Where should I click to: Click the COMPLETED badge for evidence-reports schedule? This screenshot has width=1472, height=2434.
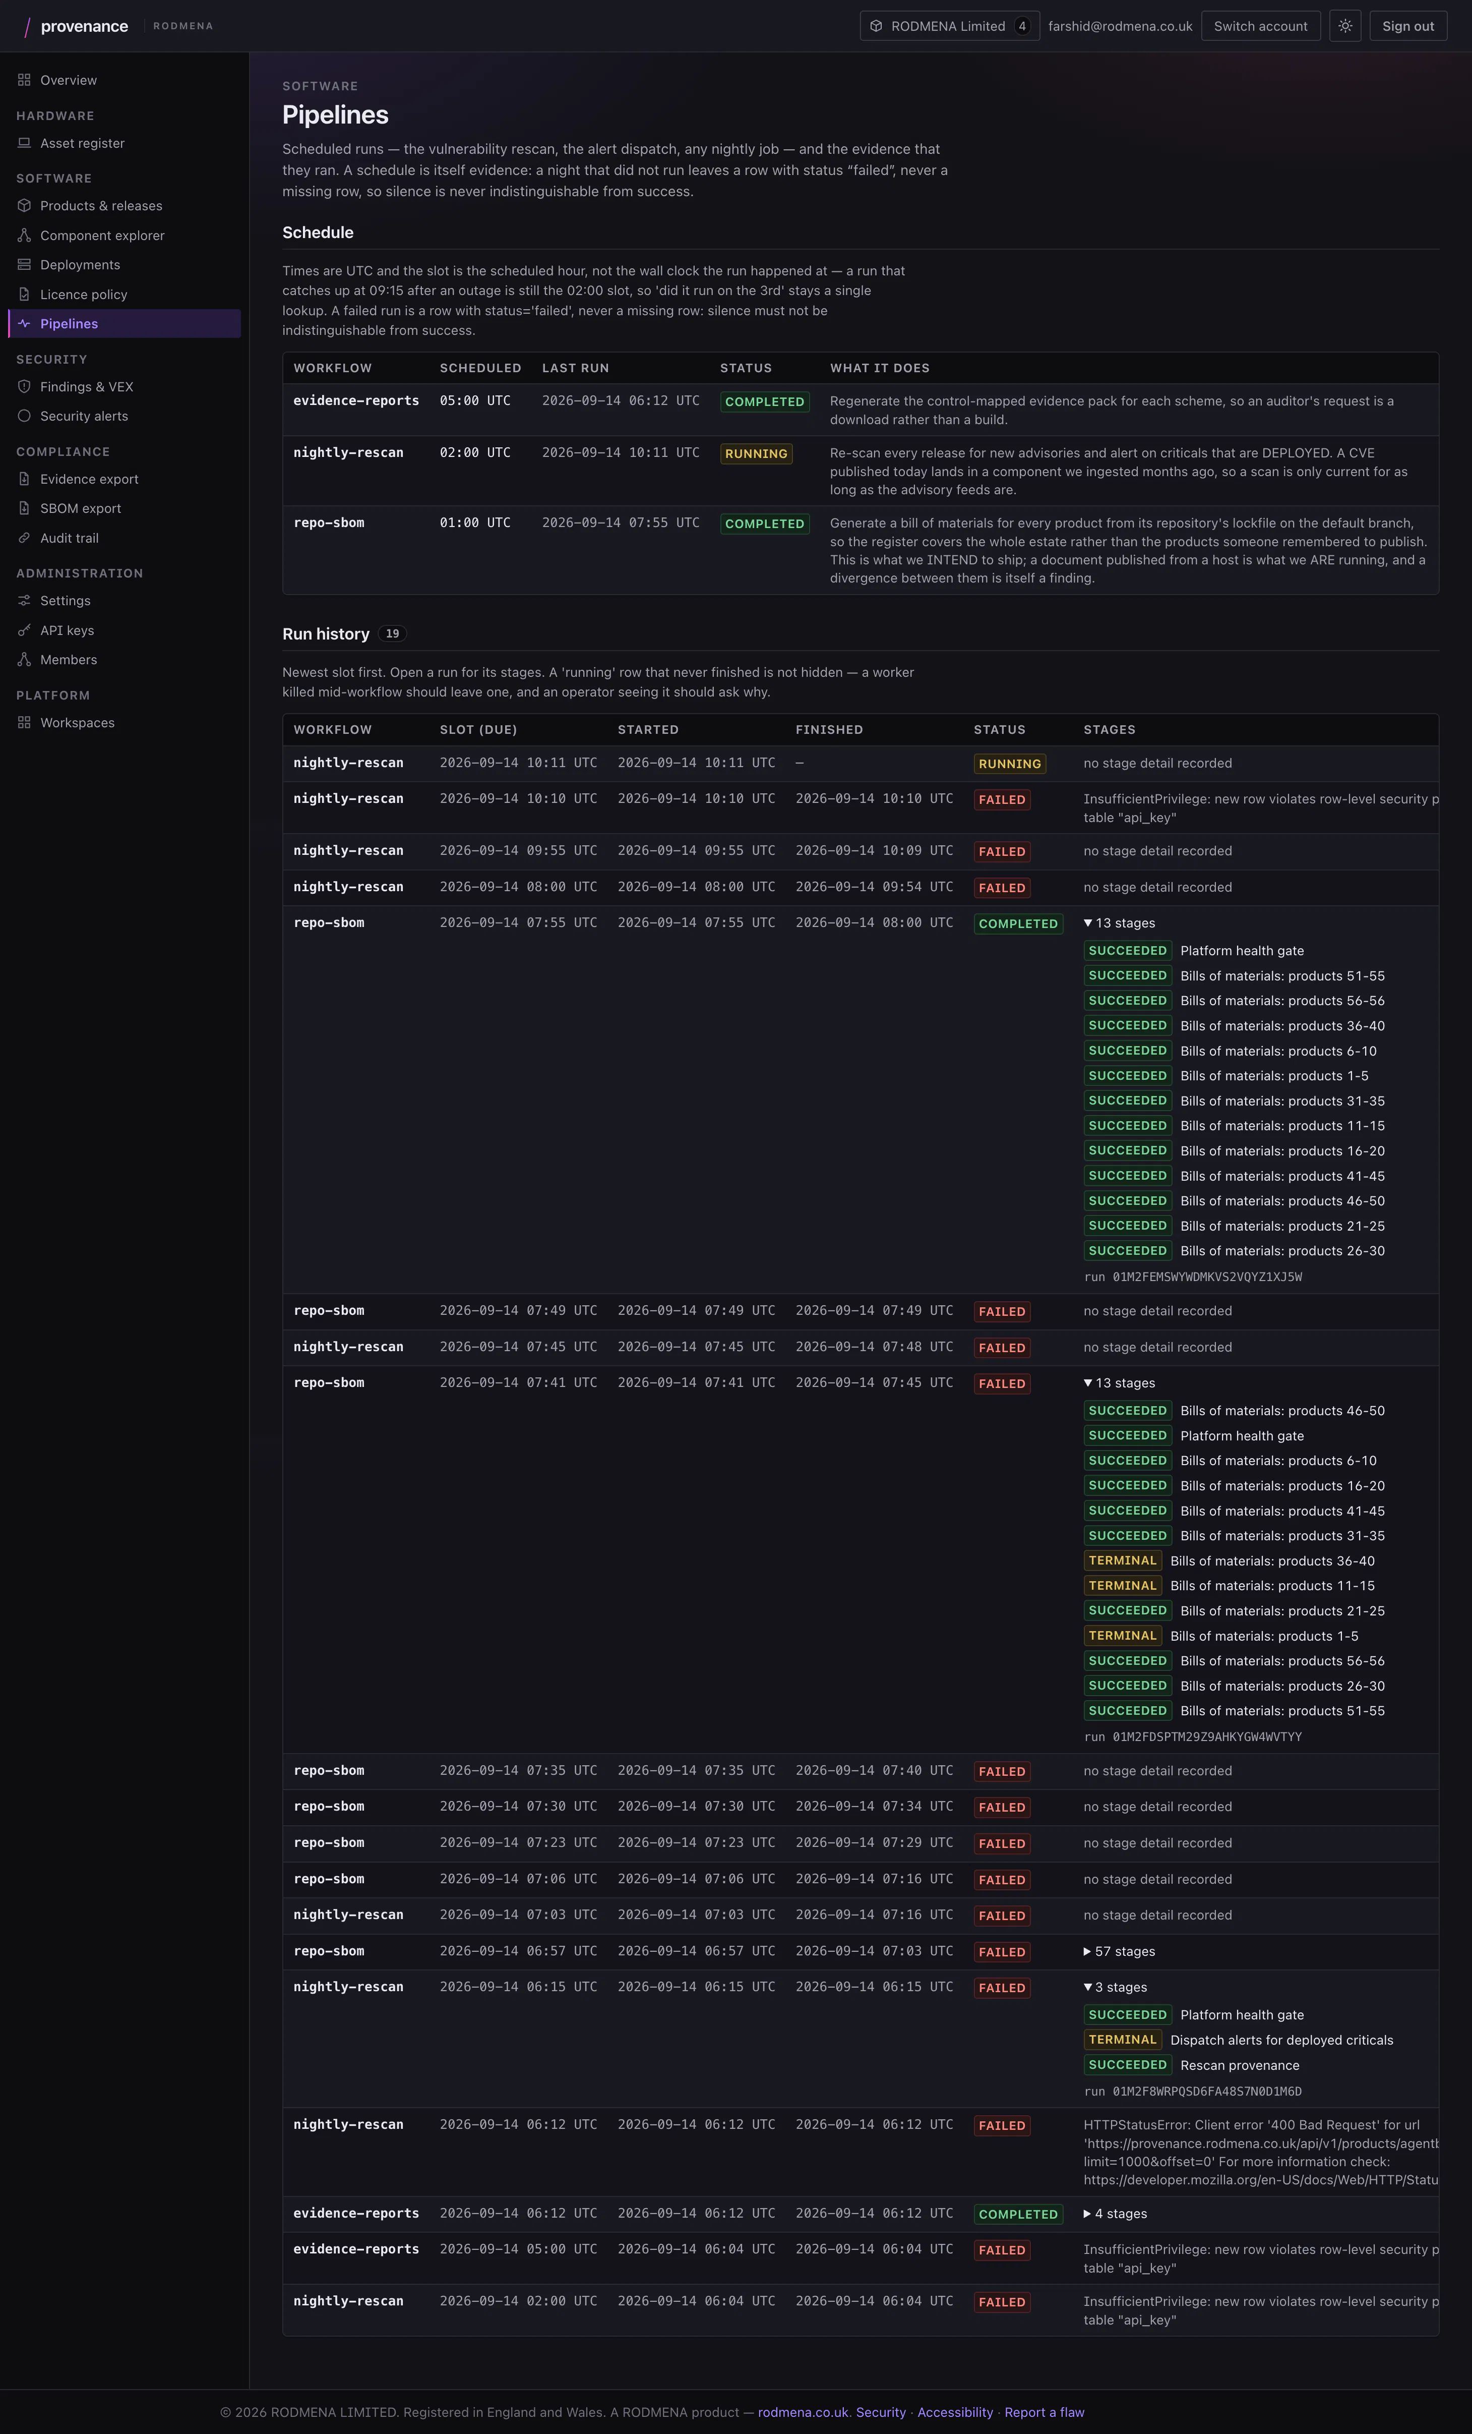click(765, 402)
